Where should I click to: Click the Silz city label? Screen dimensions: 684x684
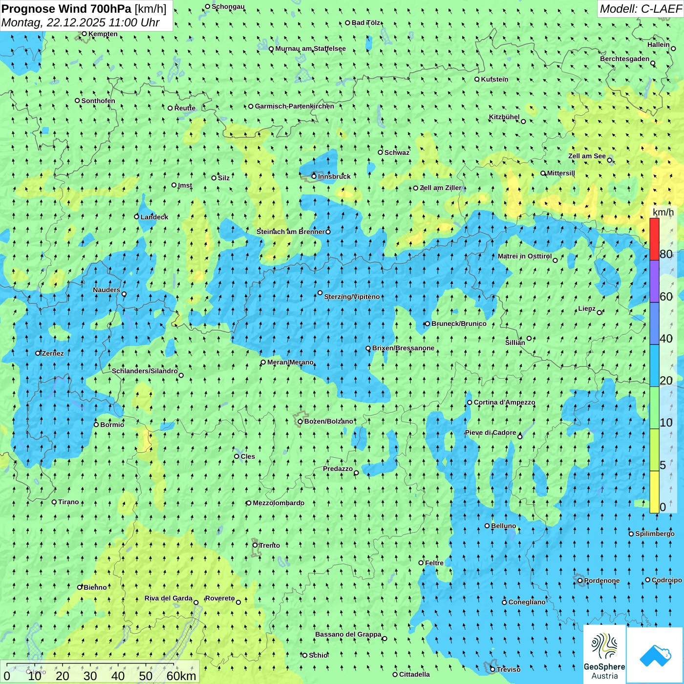click(x=224, y=178)
